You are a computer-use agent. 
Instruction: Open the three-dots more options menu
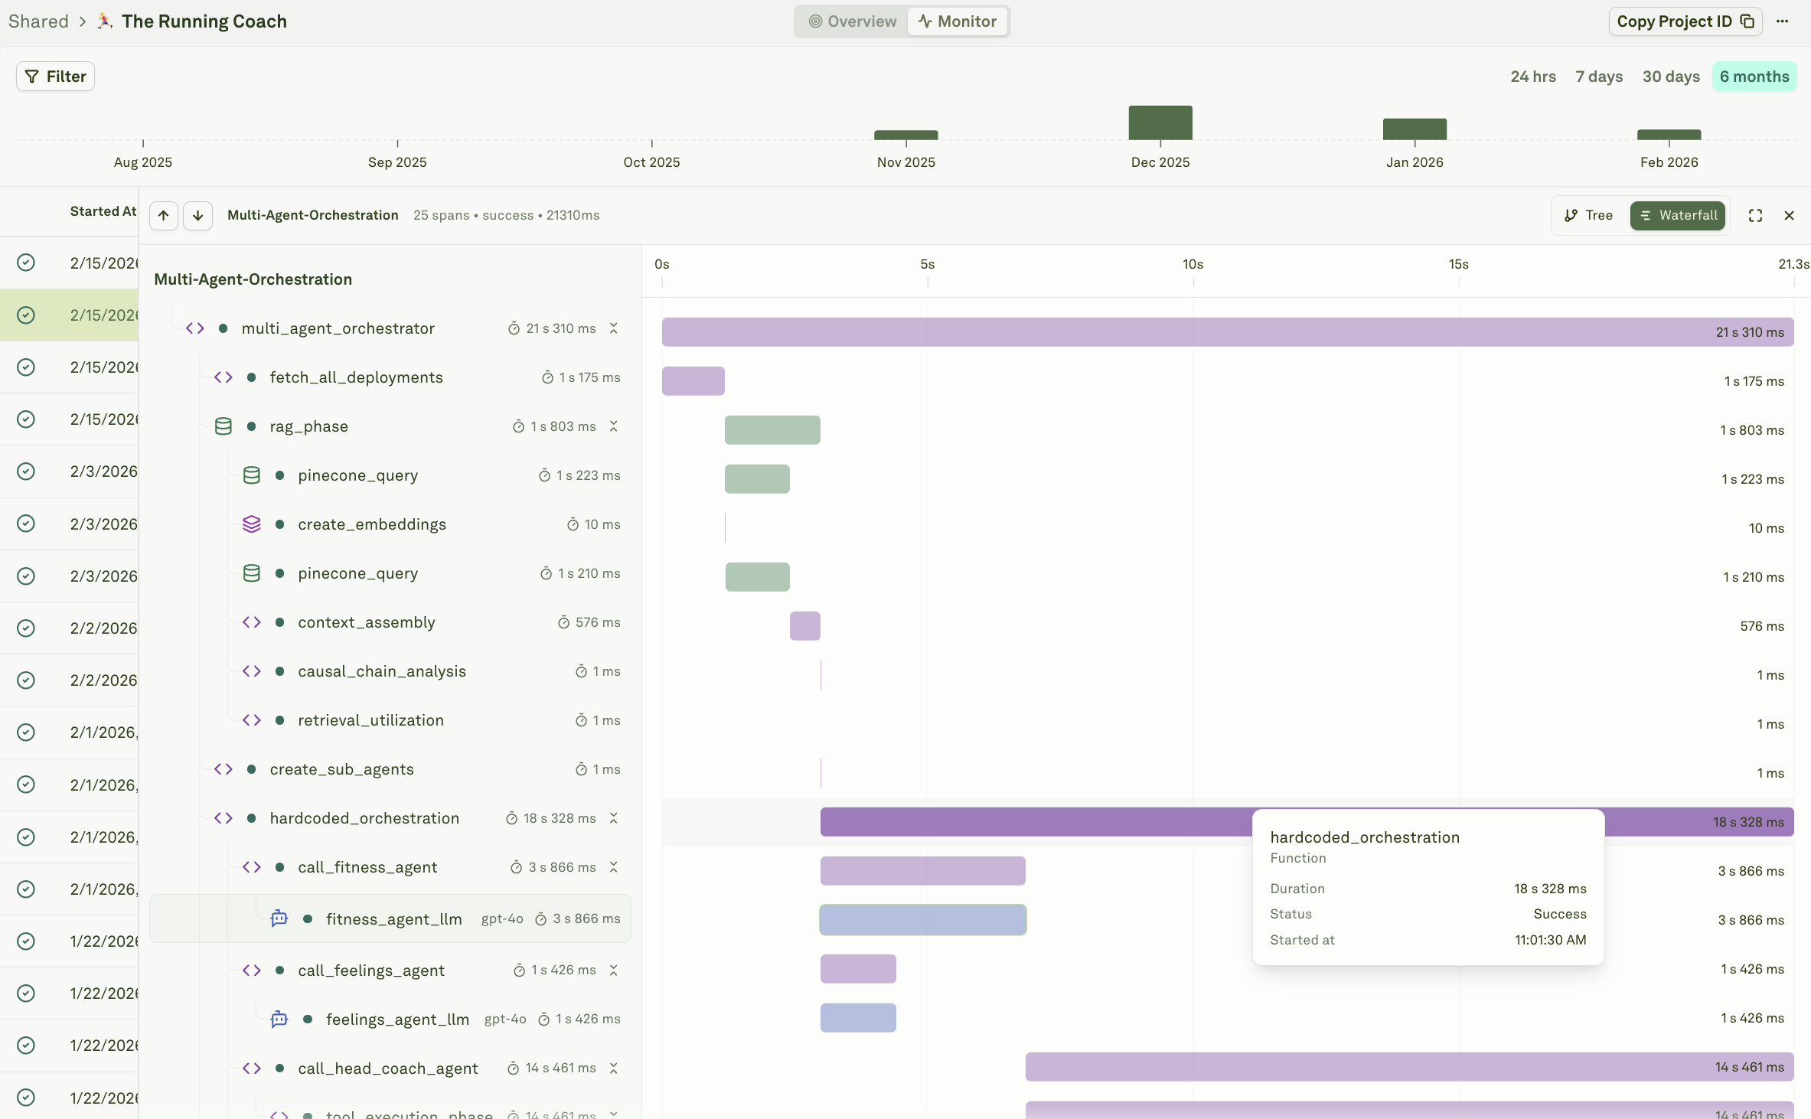[x=1783, y=21]
